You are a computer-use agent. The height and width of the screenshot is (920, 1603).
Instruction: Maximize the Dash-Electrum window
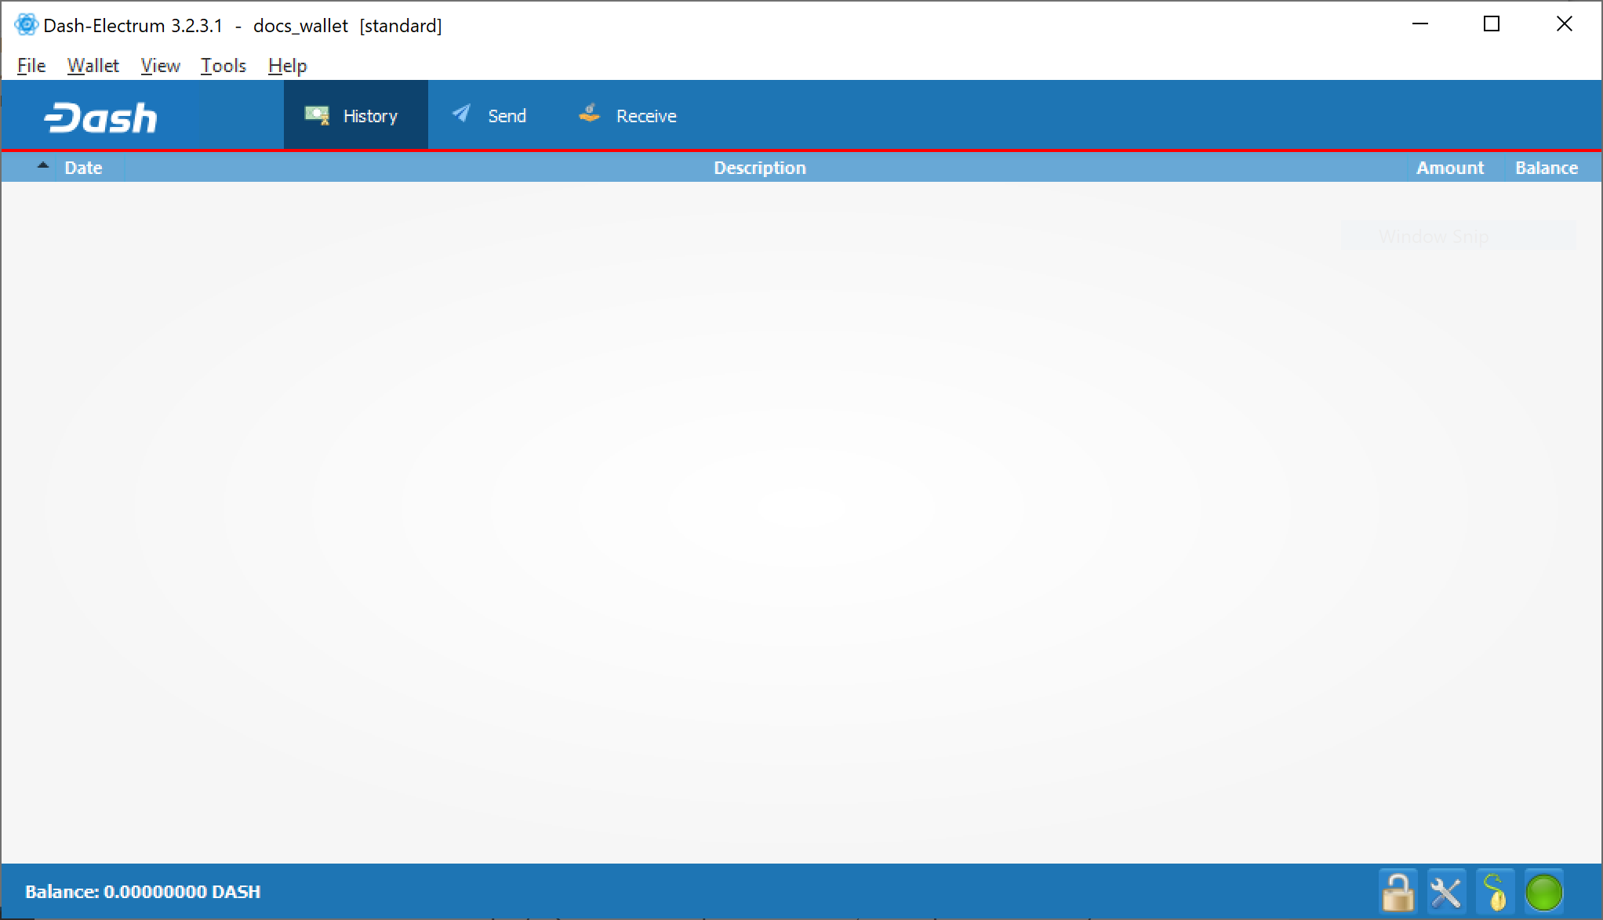pos(1492,24)
